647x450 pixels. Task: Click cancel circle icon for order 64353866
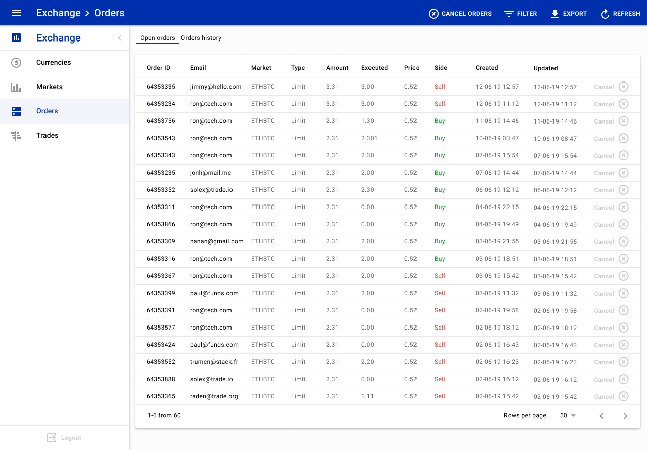click(624, 224)
